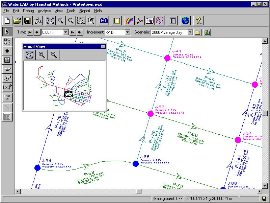Open the 10.0x annotation scale tool
This screenshot has height=203, width=270.
7,97
